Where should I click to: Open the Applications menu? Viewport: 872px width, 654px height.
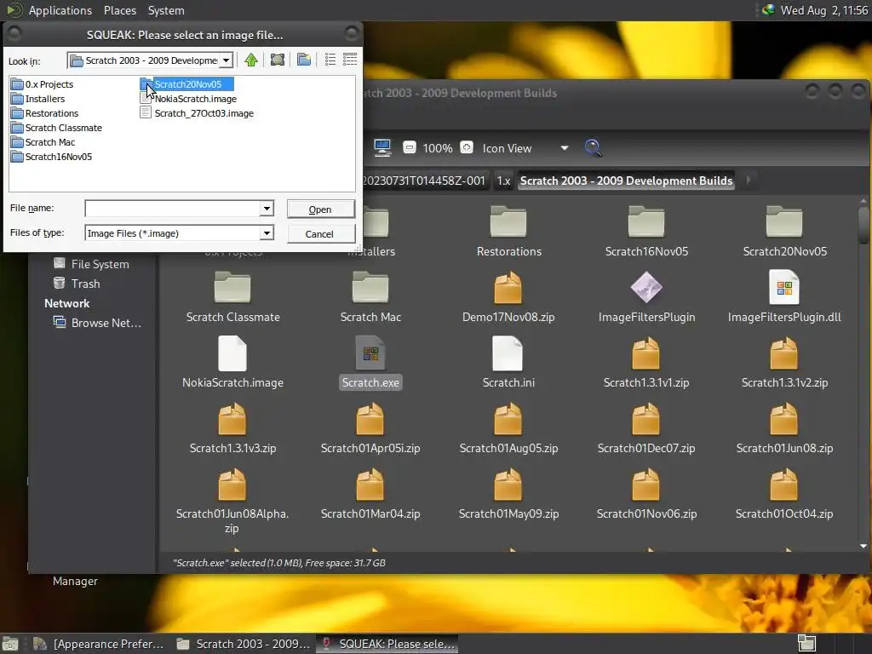(x=60, y=10)
